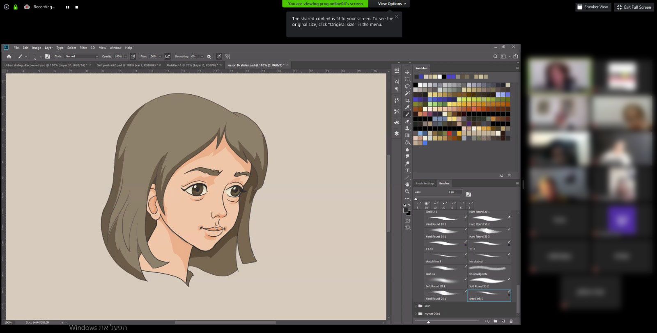Toggle airbrush build-up effect button
The height and width of the screenshot is (333, 657).
coord(168,57)
